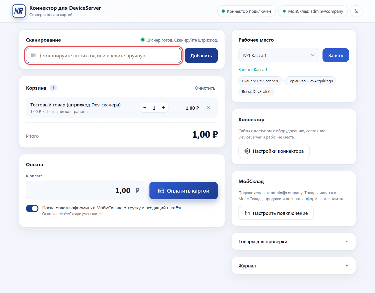Click the Терминал: DevAcquiring0 chip
The width and height of the screenshot is (375, 293).
pos(310,81)
